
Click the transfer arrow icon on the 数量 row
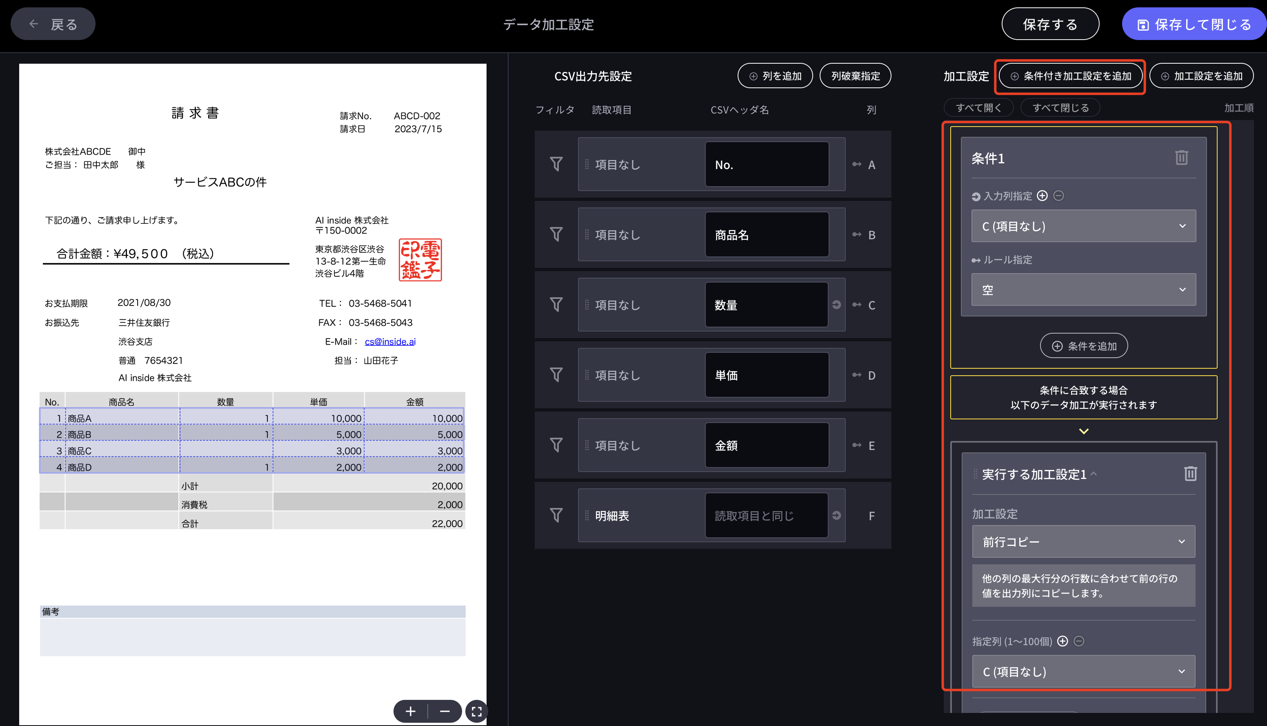(x=837, y=305)
